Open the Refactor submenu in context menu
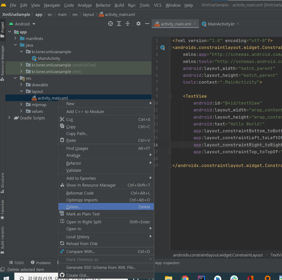The image size is (282, 280). tap(106, 163)
